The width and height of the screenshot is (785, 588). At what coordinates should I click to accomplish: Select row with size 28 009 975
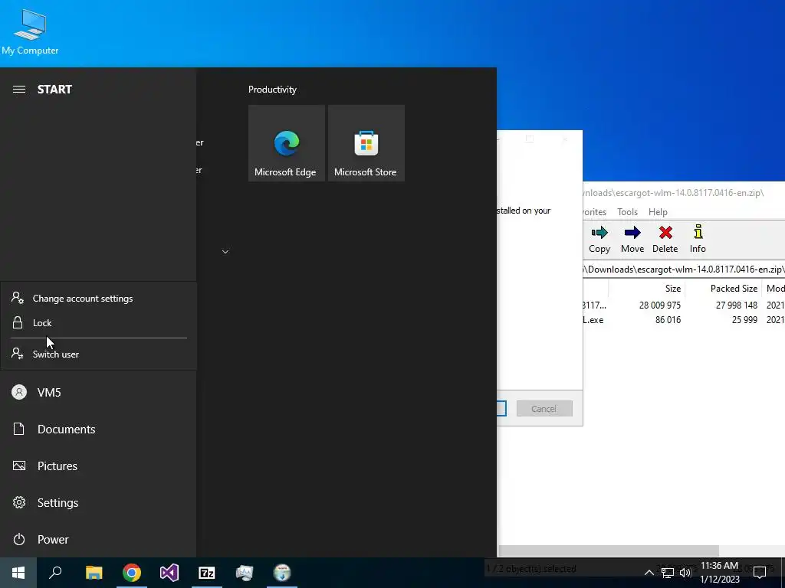684,305
